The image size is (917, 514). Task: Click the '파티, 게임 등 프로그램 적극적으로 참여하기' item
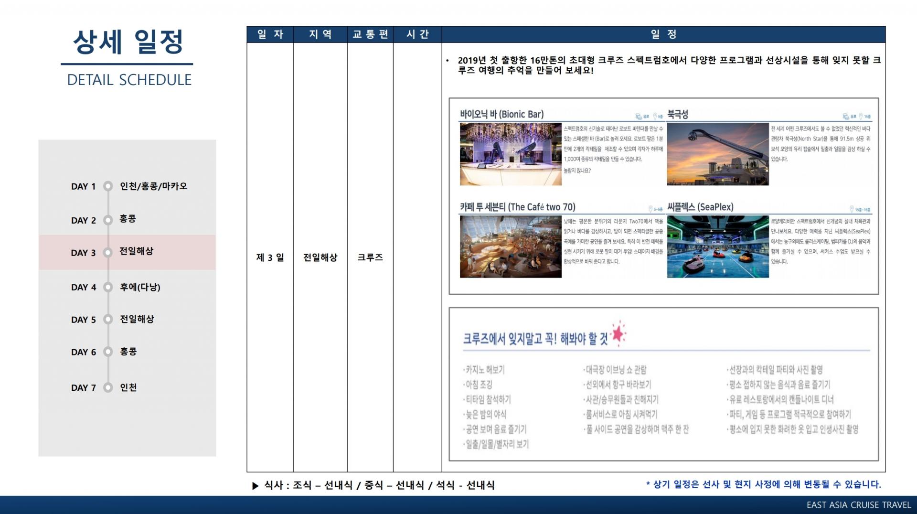coord(789,414)
